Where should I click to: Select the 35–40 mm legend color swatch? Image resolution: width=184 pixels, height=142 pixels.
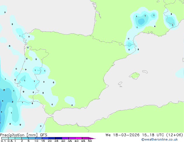click(x=72, y=138)
